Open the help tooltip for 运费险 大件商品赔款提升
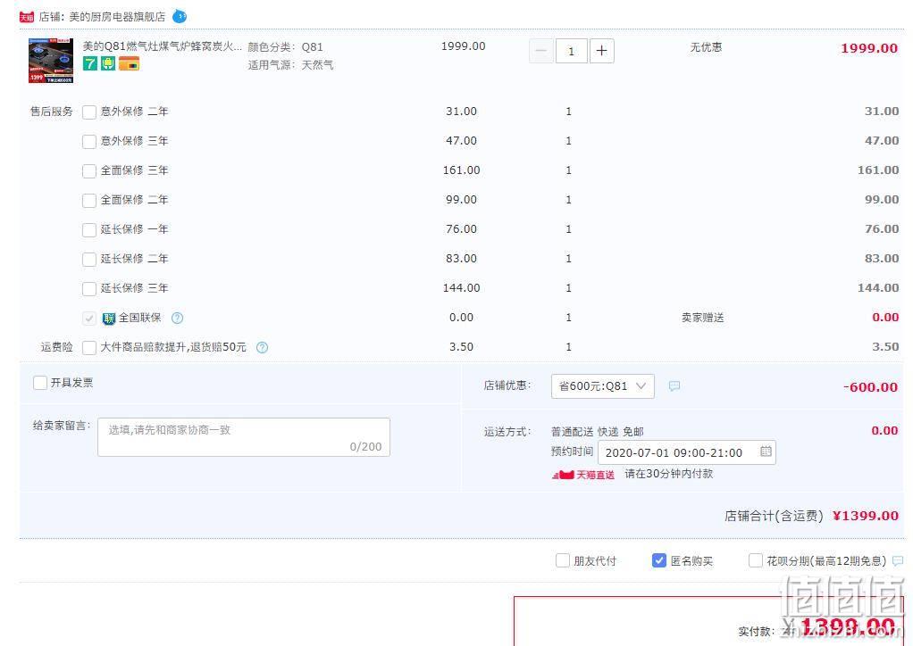 (262, 348)
